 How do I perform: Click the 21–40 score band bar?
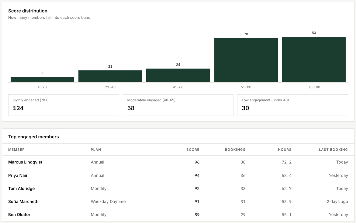[x=110, y=76]
